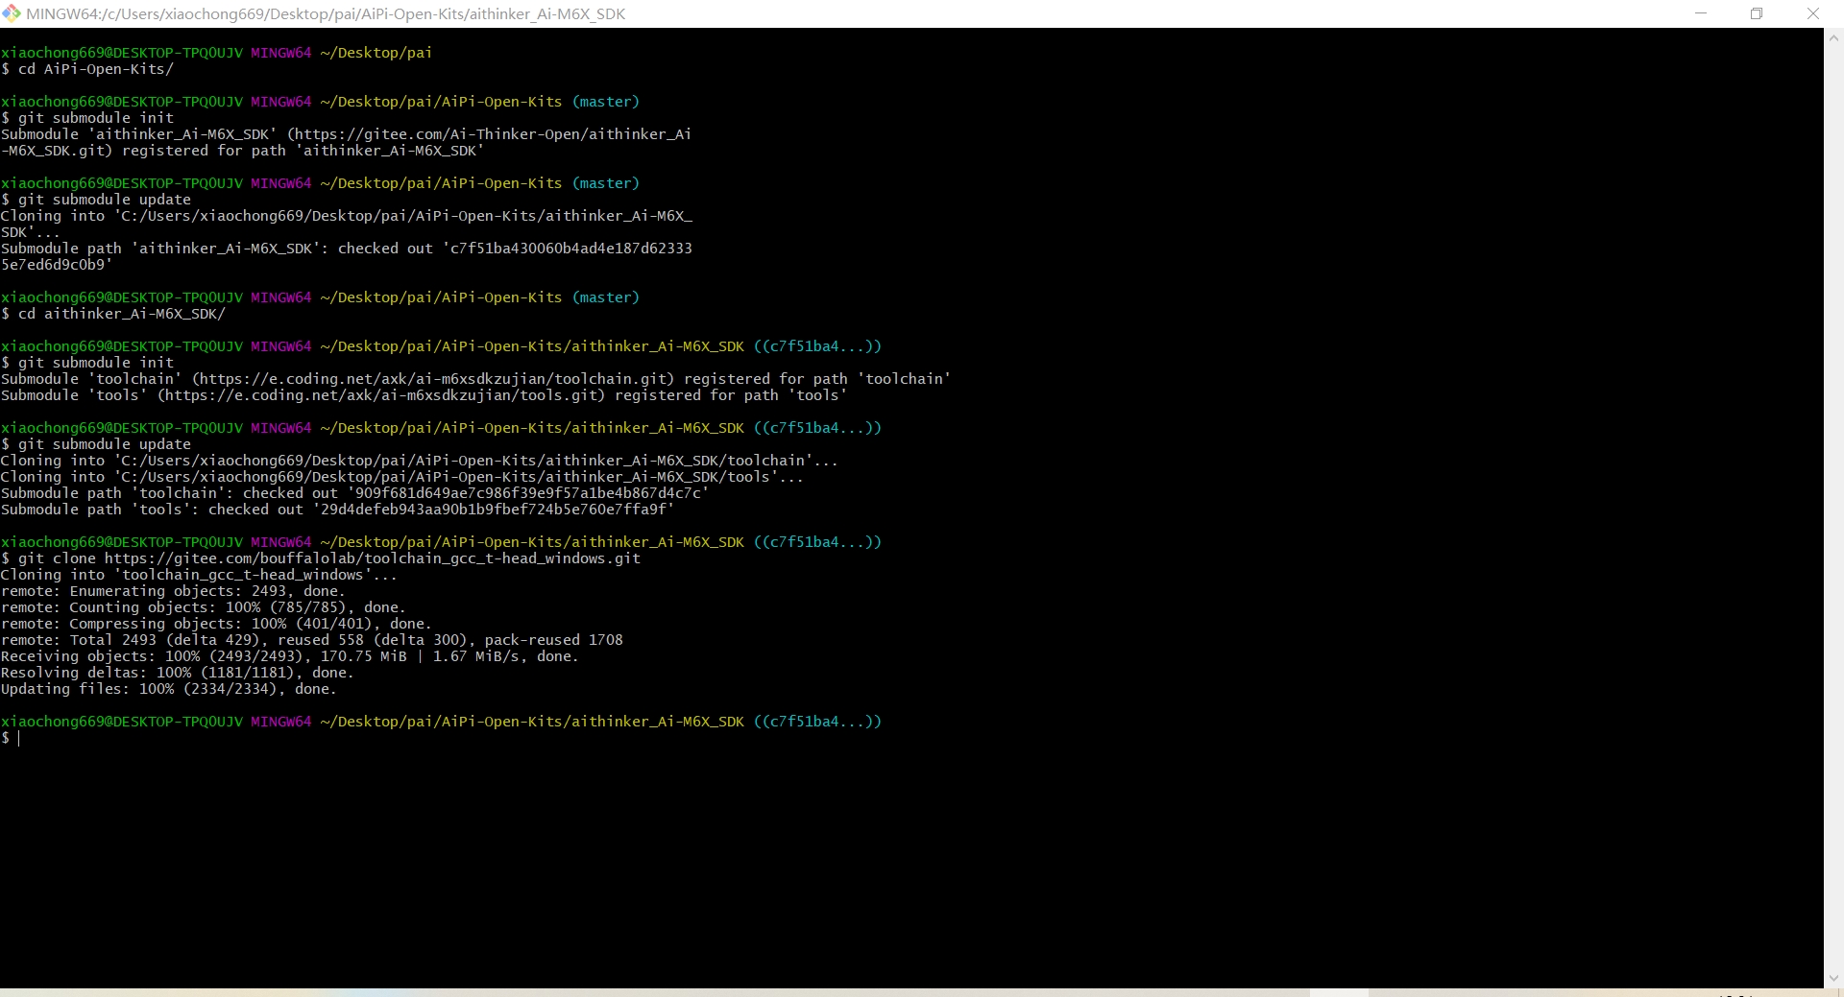The width and height of the screenshot is (1844, 997).
Task: Click the scrollbar down arrow
Action: [1833, 978]
